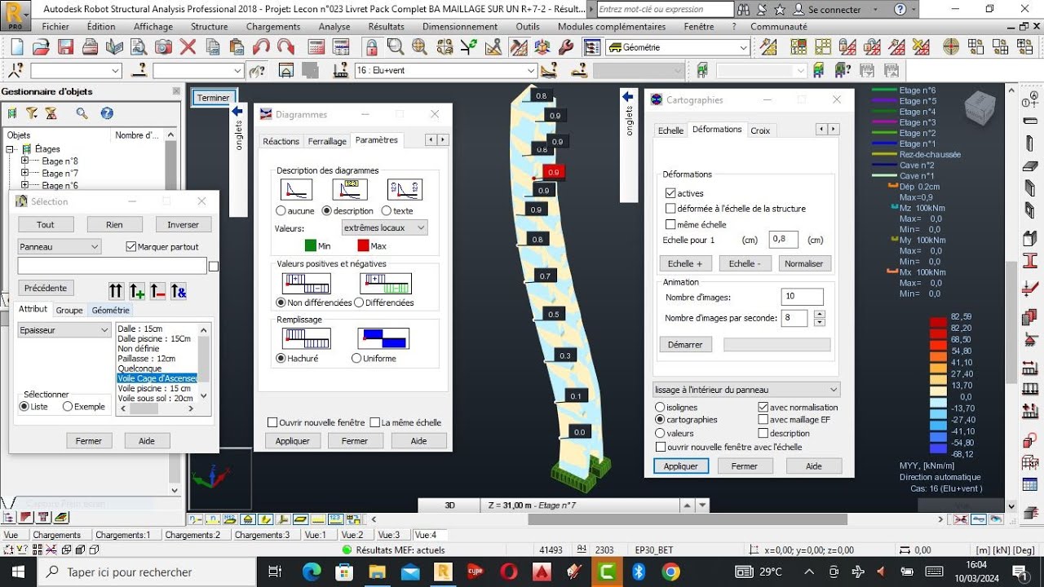
Task: Open the 'Dimensionnement' menu
Action: point(460,26)
